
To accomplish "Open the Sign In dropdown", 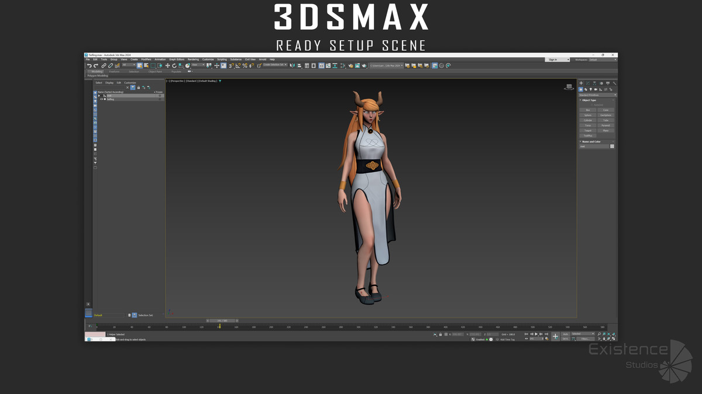I will (559, 60).
